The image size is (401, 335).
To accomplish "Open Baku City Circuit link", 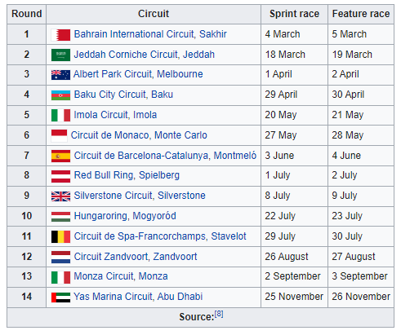I will (110, 95).
